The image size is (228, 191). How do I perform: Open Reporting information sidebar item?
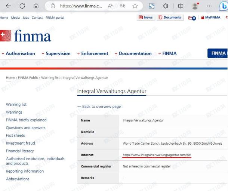[25, 171]
